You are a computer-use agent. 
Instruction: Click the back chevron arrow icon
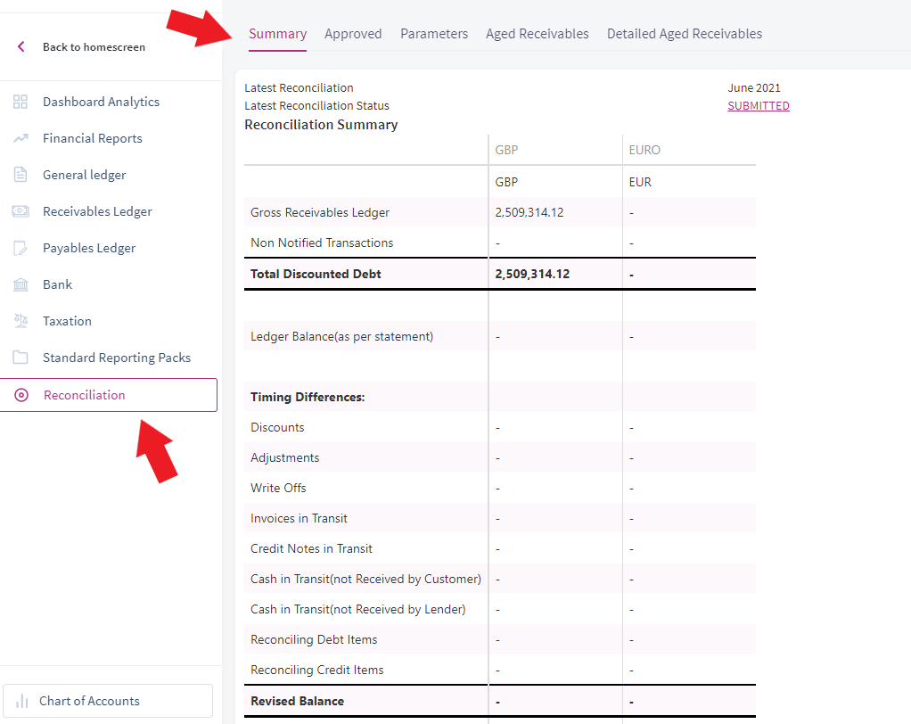tap(21, 46)
